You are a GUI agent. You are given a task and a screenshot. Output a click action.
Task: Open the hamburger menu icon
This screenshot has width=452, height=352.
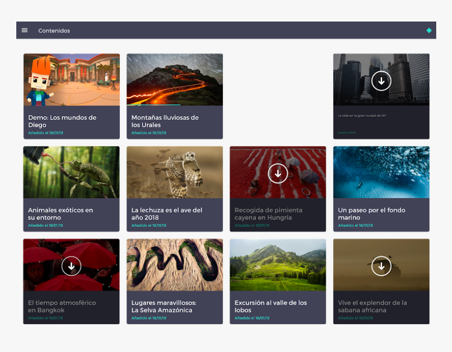coord(25,30)
